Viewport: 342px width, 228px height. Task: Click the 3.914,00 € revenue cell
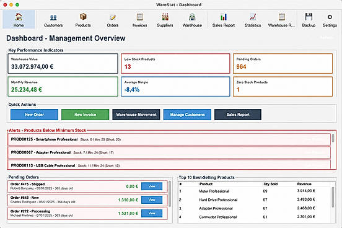pyautogui.click(x=306, y=191)
